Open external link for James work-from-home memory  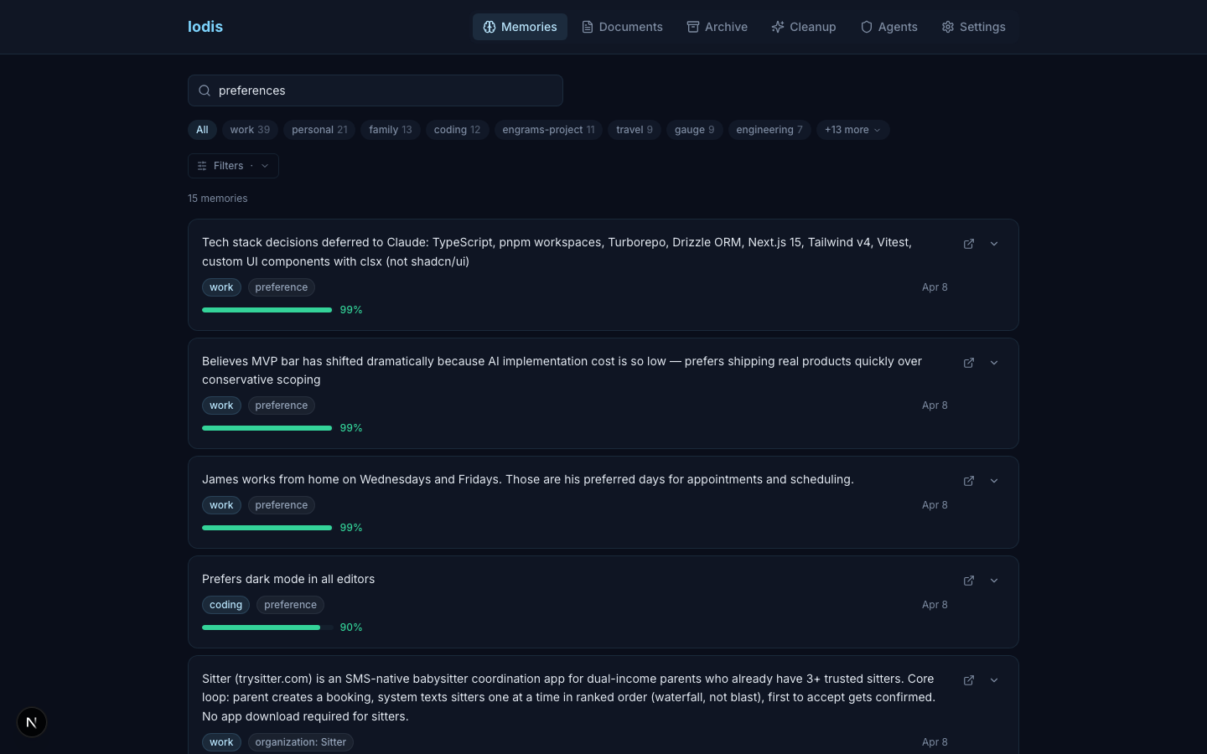(968, 481)
